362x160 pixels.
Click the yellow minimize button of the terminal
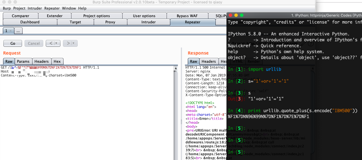coord(236,15)
